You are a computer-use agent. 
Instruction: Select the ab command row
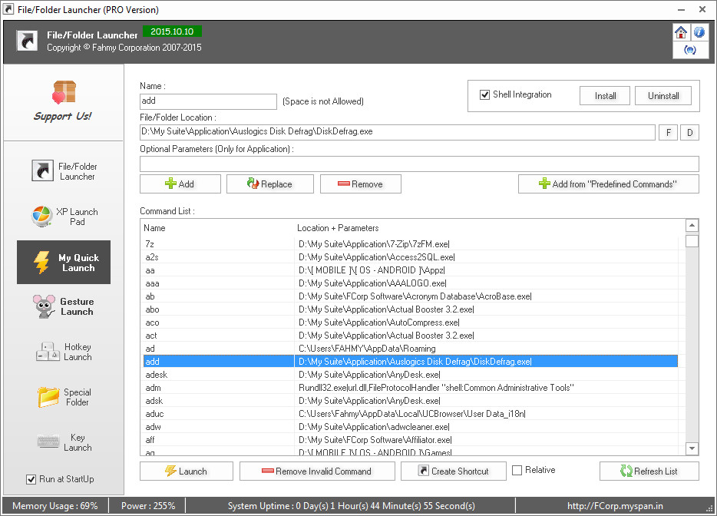(410, 296)
